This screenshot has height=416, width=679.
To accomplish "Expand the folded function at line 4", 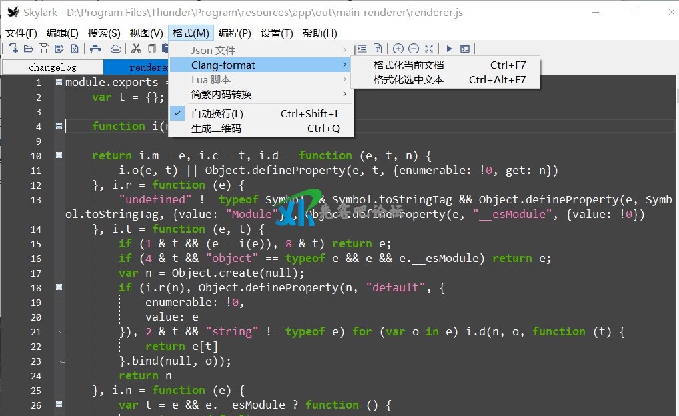I will point(59,126).
